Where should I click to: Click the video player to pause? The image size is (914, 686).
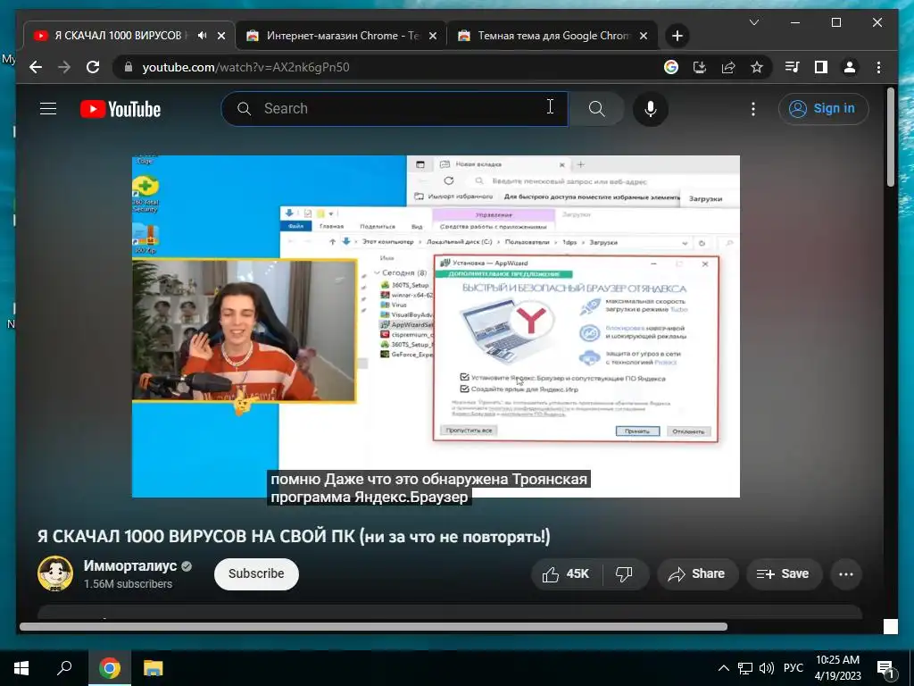click(x=436, y=327)
